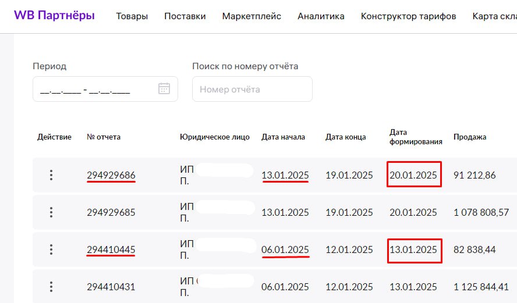Viewport: 517px width, 303px height.
Task: Click the calendar icon in Период field
Action: pyautogui.click(x=164, y=89)
